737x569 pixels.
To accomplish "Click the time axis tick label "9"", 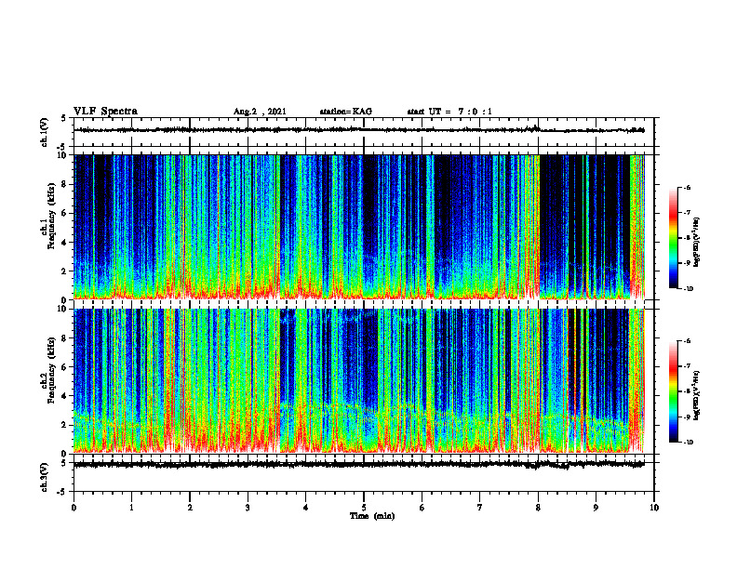I will pos(596,508).
